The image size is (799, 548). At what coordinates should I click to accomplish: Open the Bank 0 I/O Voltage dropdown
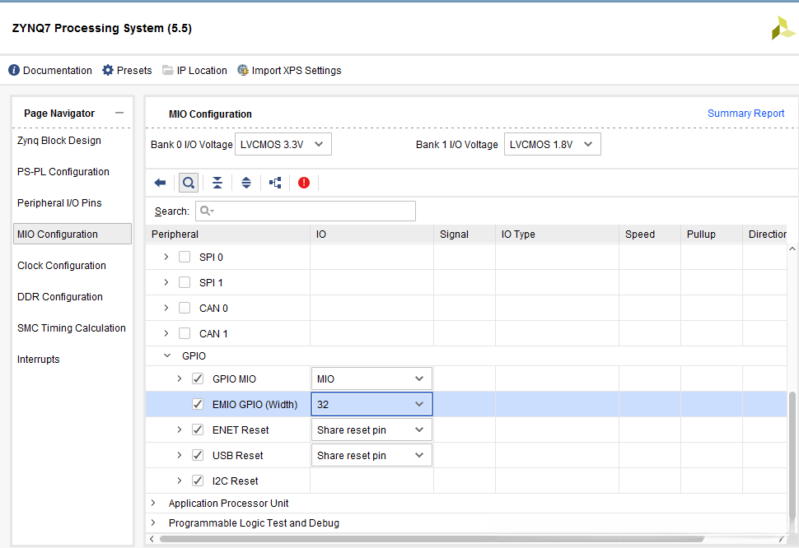283,145
